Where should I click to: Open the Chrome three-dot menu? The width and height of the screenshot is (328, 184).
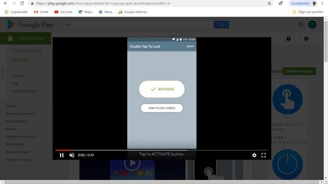tap(322, 4)
